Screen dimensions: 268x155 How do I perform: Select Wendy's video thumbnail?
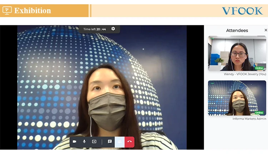pyautogui.click(x=237, y=53)
